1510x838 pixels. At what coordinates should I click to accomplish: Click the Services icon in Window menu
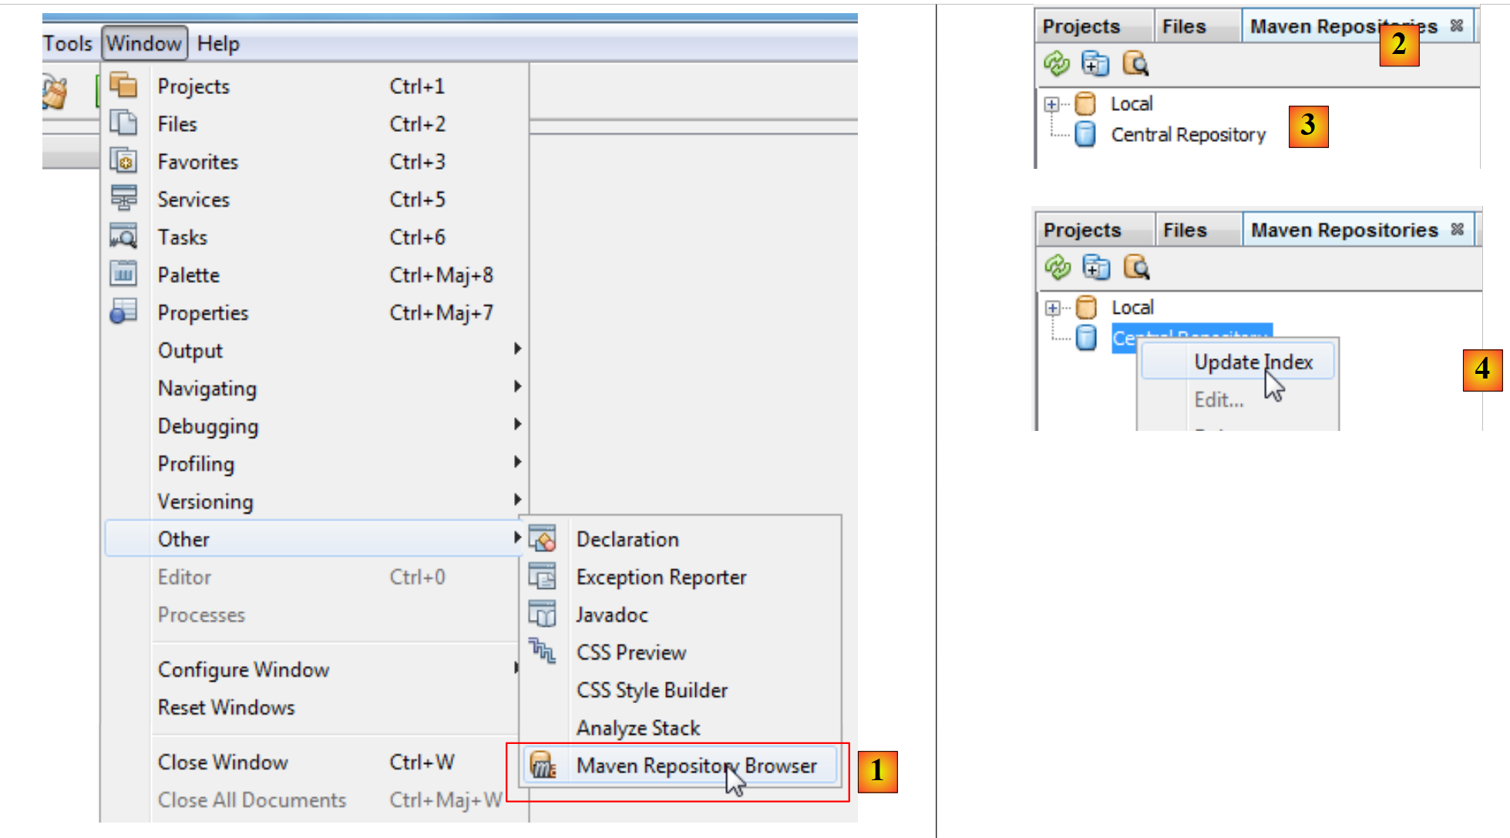click(x=123, y=199)
